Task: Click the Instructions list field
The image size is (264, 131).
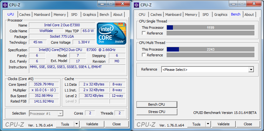Action: point(77,69)
